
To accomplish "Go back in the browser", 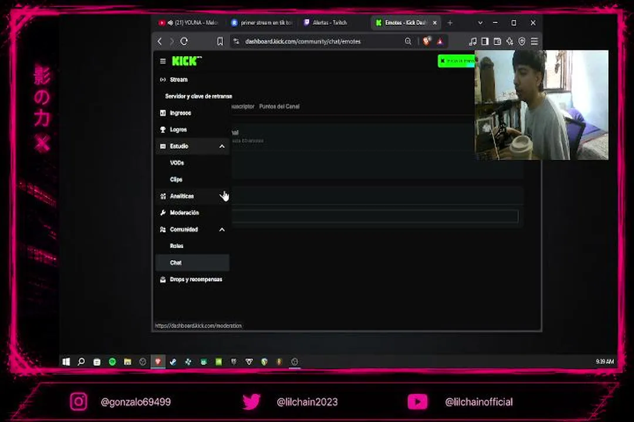I will 160,41.
